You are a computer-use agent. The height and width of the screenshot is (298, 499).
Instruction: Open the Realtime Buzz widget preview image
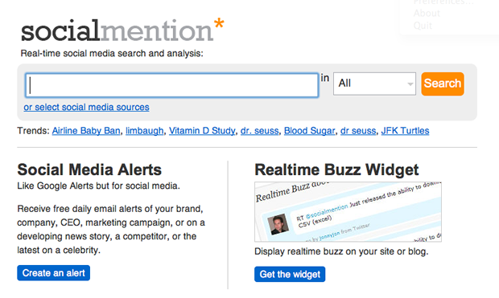coord(348,211)
